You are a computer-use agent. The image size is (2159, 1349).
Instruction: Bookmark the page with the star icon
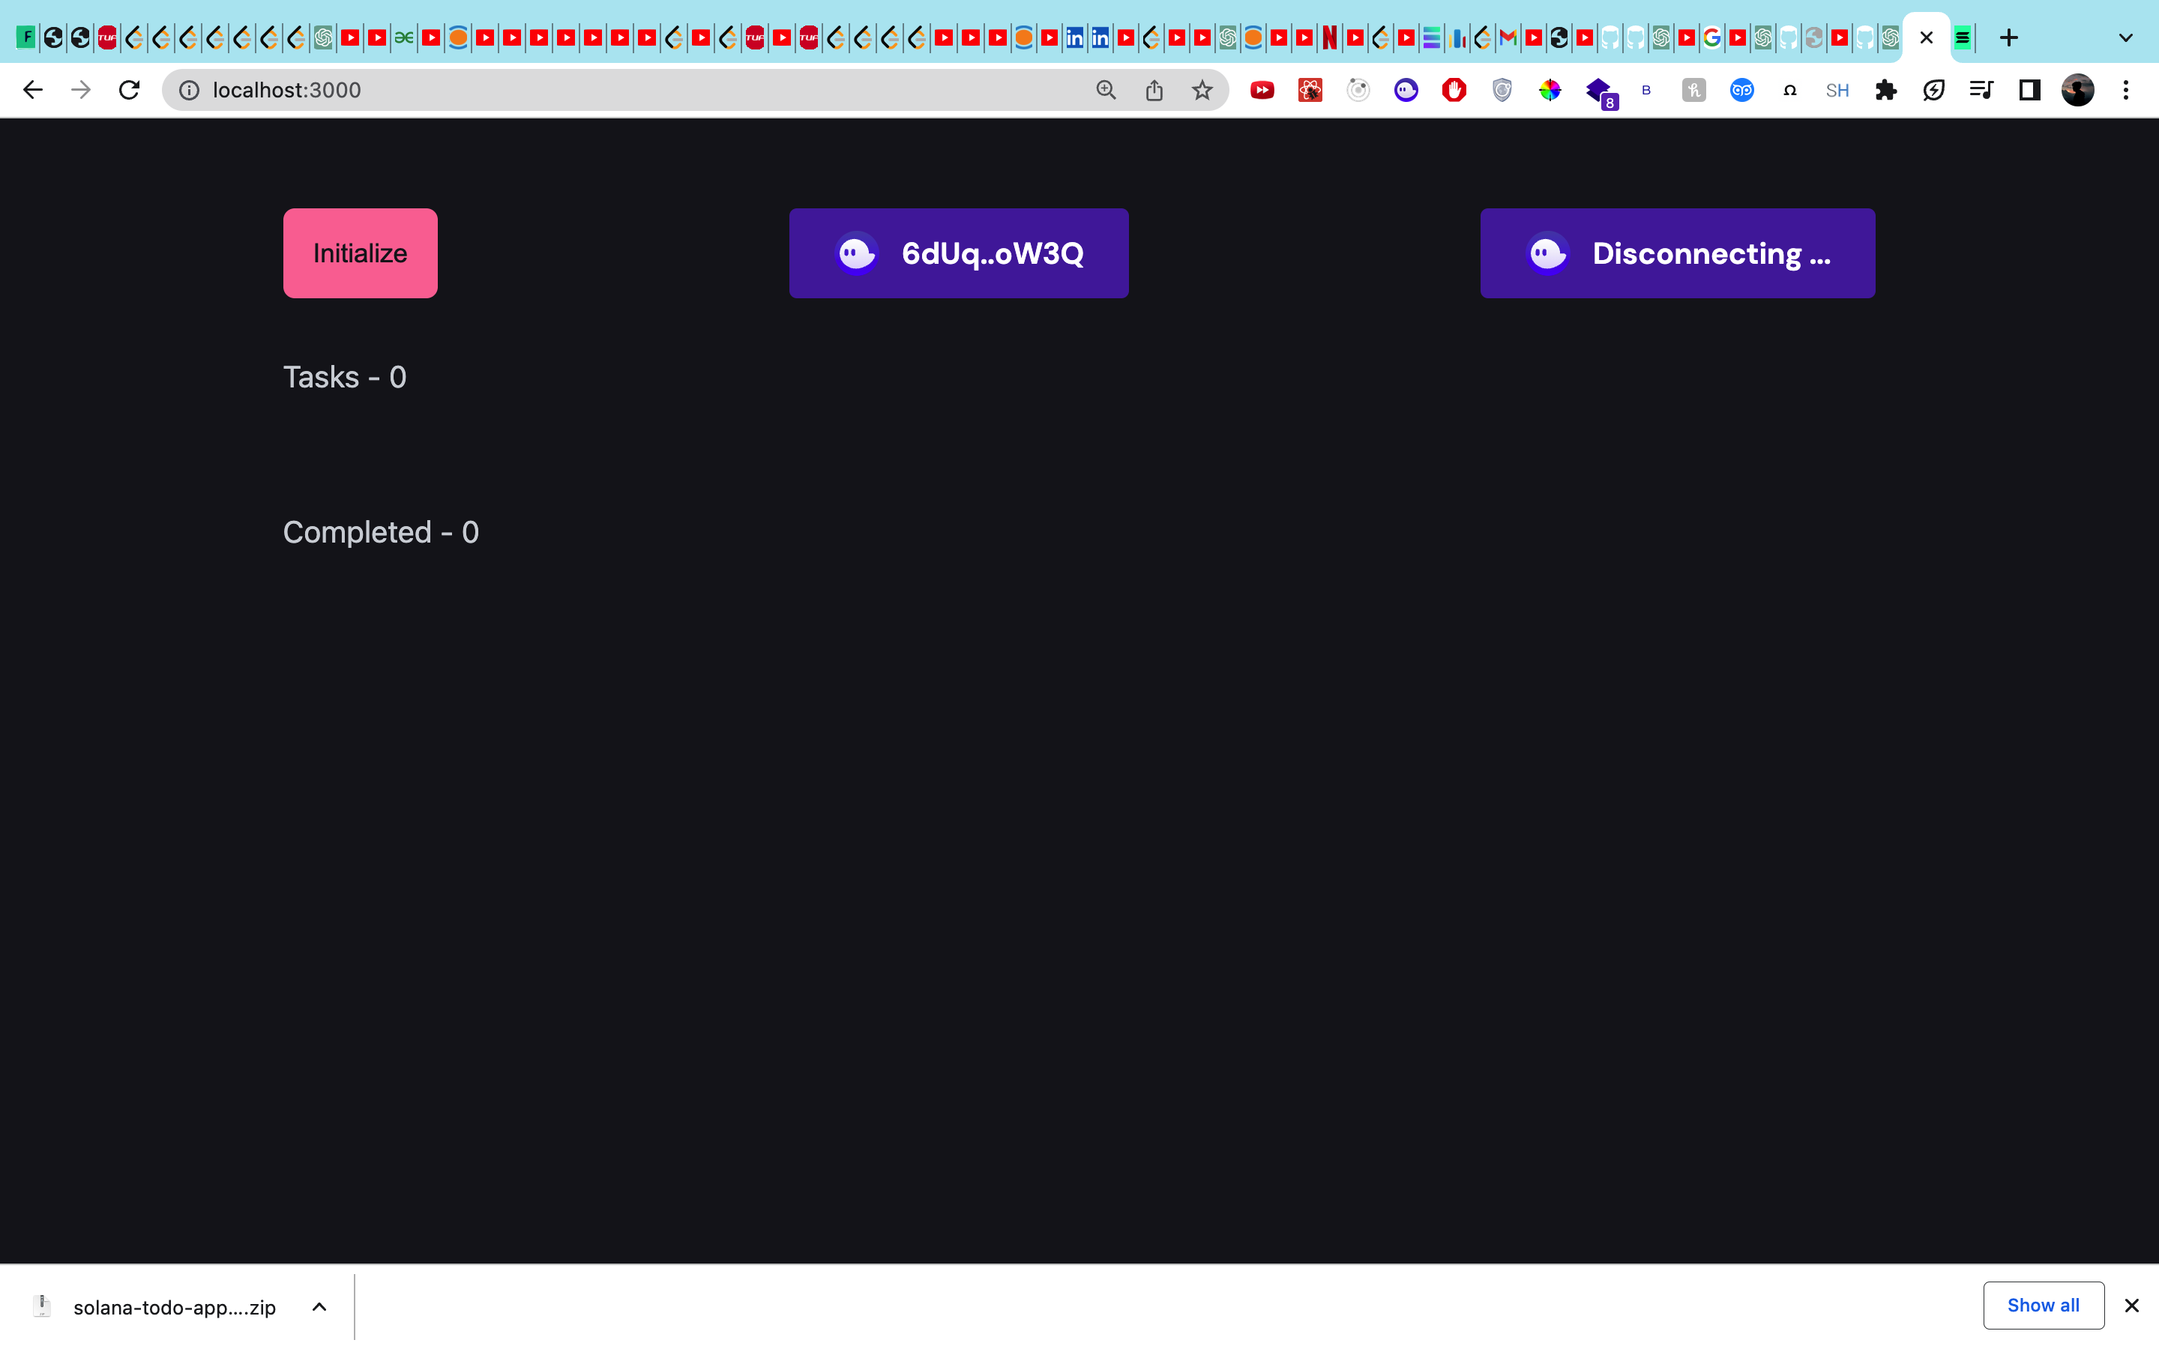tap(1202, 89)
